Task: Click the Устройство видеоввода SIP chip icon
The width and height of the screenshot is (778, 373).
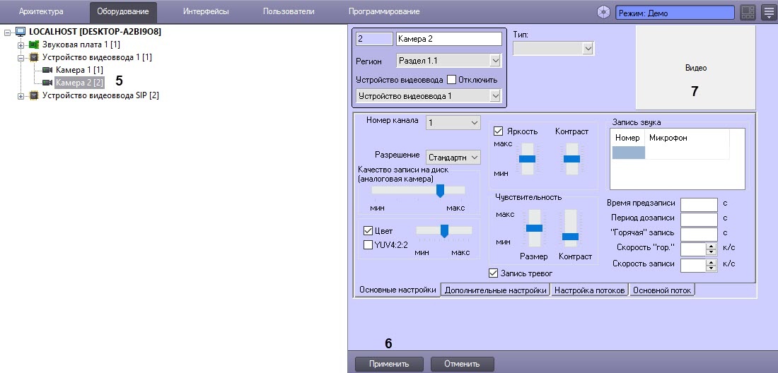Action: coord(34,95)
